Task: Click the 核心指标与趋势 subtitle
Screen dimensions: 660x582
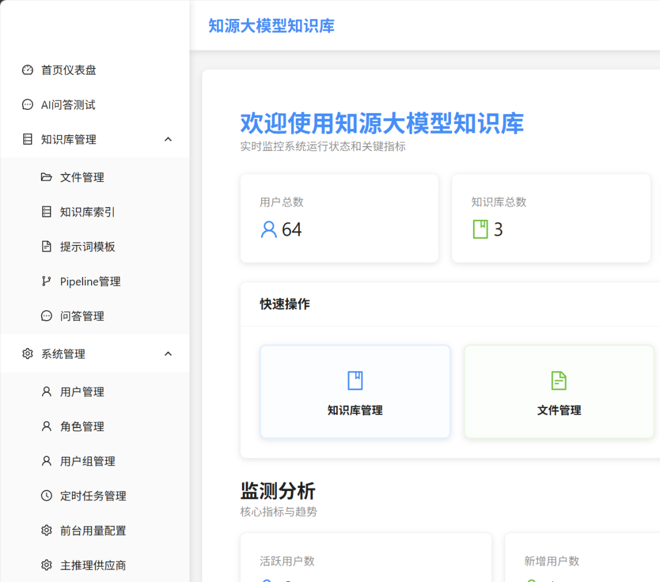Action: click(279, 512)
